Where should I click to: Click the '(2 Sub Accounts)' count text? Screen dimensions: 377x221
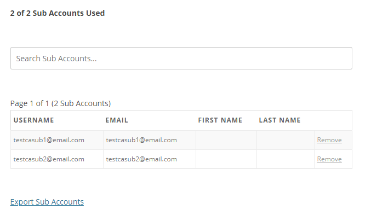click(x=81, y=103)
